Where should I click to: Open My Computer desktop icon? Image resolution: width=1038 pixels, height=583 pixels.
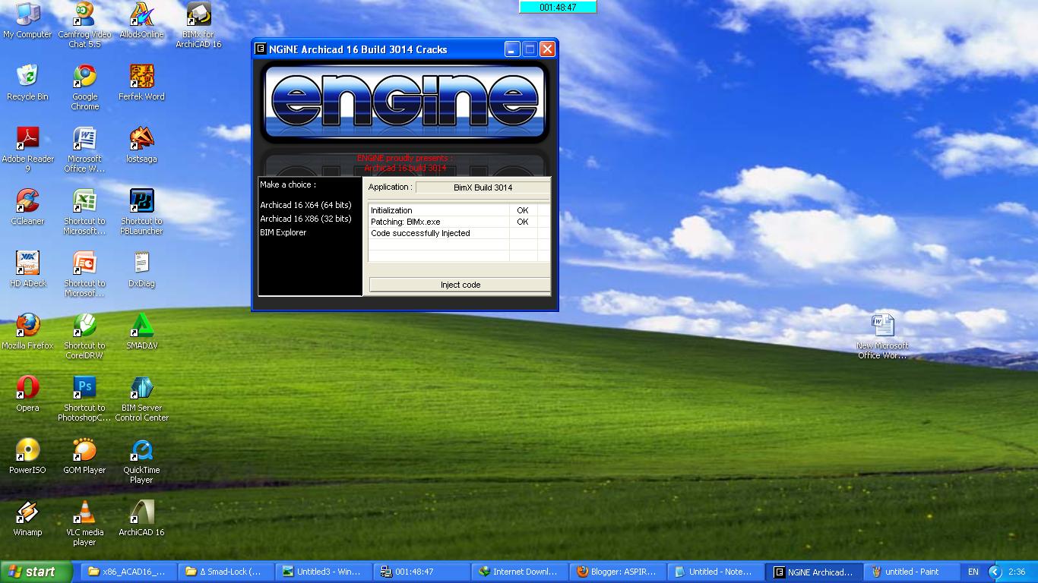(x=27, y=20)
